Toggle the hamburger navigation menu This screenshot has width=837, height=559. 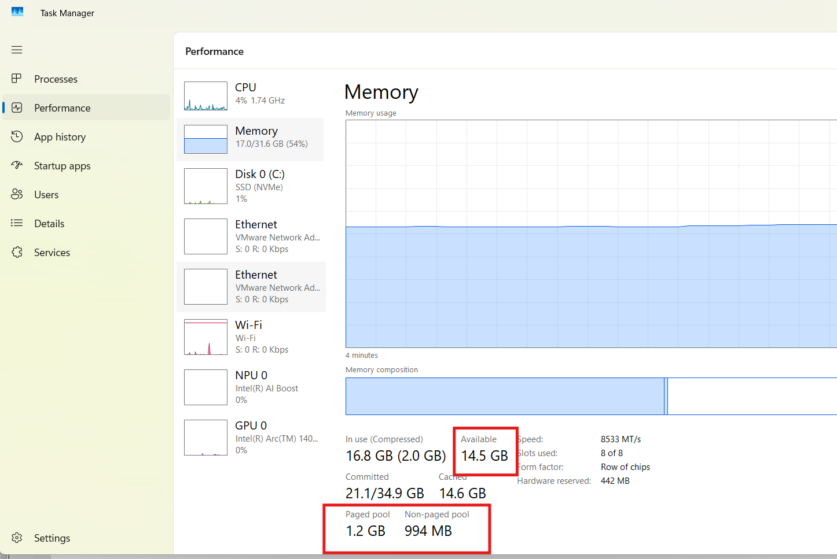tap(17, 50)
